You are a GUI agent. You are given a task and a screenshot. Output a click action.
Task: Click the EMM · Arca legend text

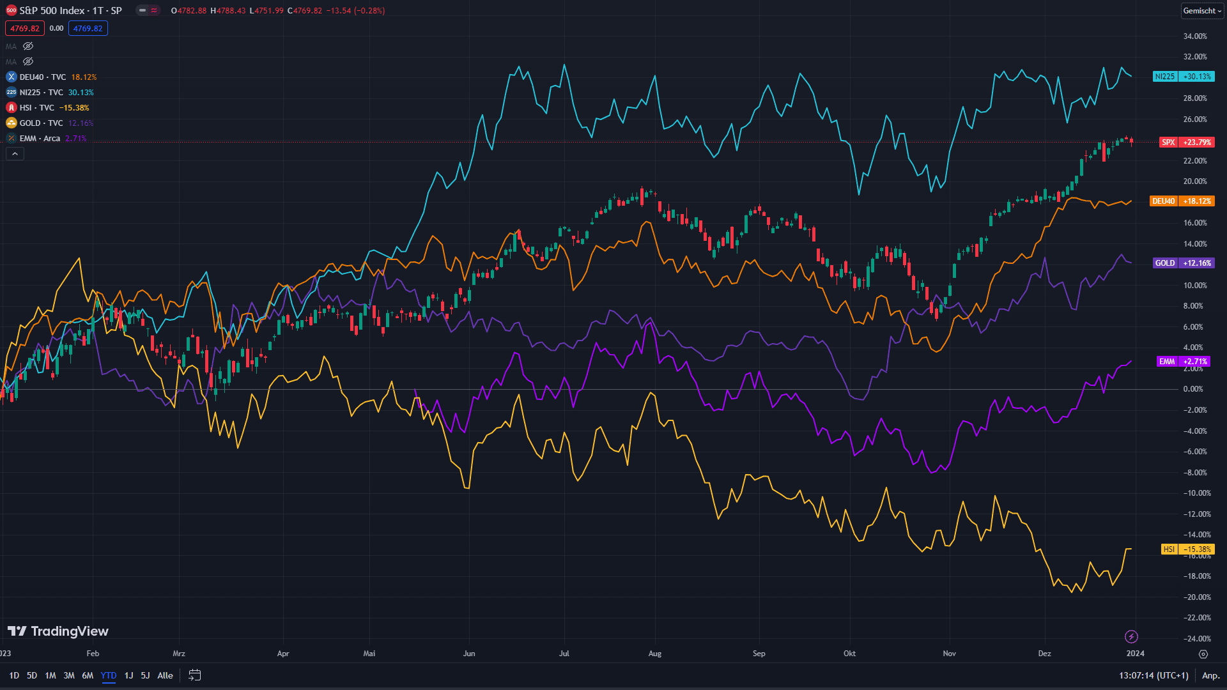click(x=40, y=138)
